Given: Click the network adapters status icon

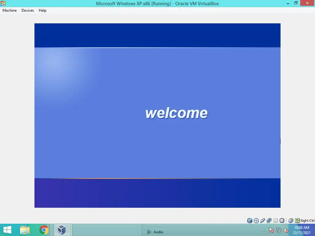Looking at the screenshot, I should coord(269,221).
